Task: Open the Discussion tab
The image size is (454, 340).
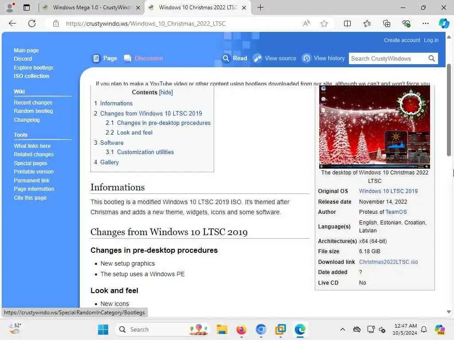Action: pyautogui.click(x=144, y=58)
